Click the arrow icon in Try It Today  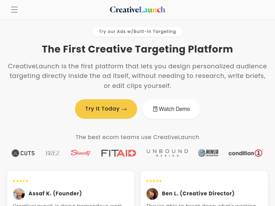tap(124, 109)
